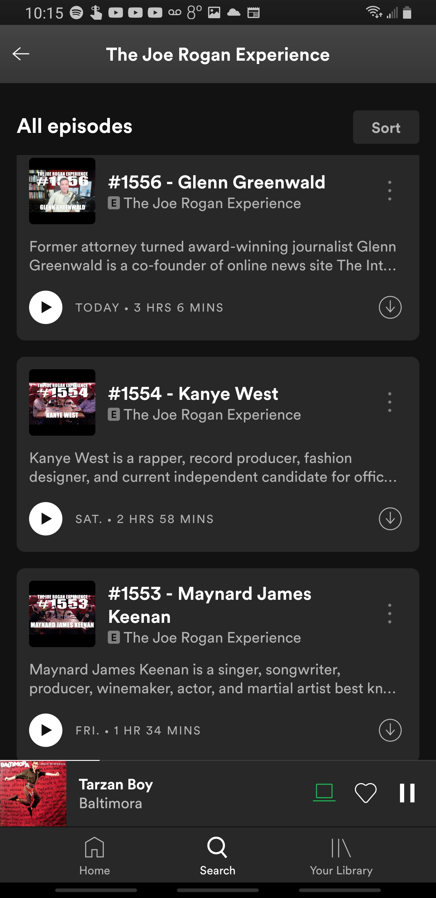The width and height of the screenshot is (436, 898).
Task: Open more options for Glenn Greenwald episode
Action: [390, 191]
